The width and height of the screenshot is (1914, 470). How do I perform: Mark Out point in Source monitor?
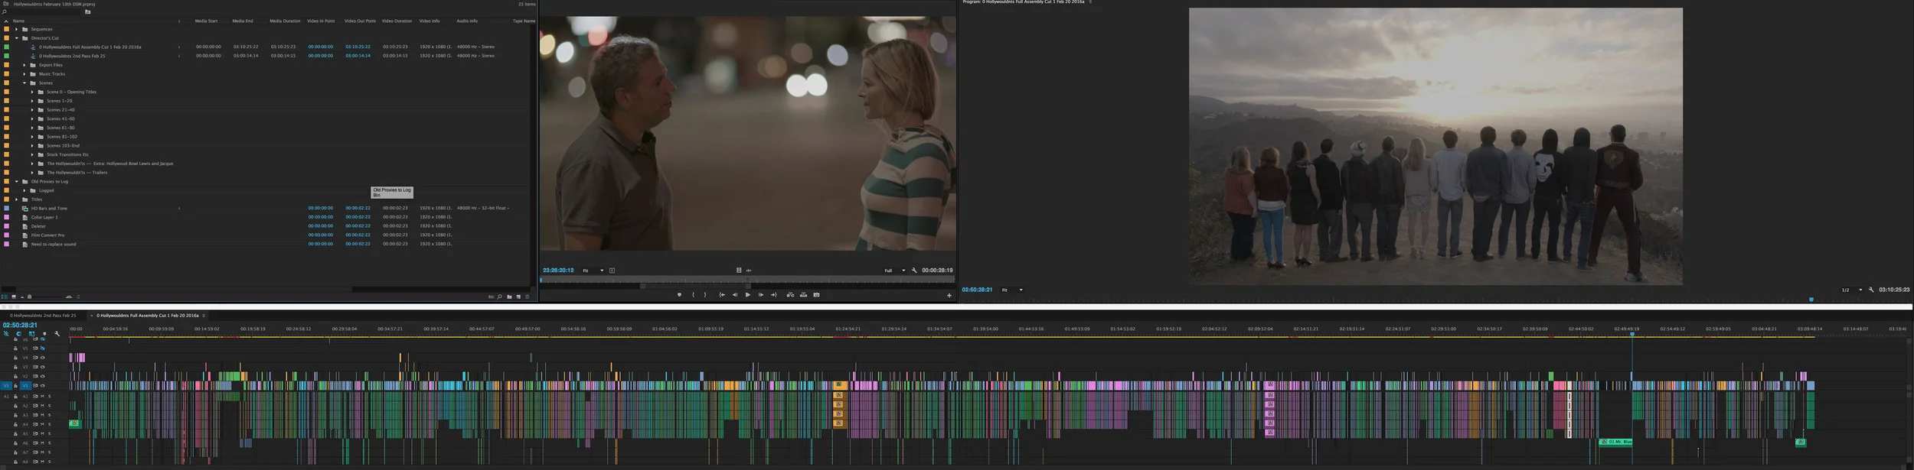coord(705,295)
